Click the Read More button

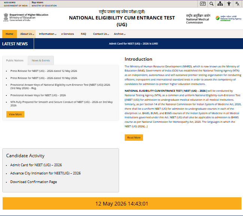tap(134, 138)
